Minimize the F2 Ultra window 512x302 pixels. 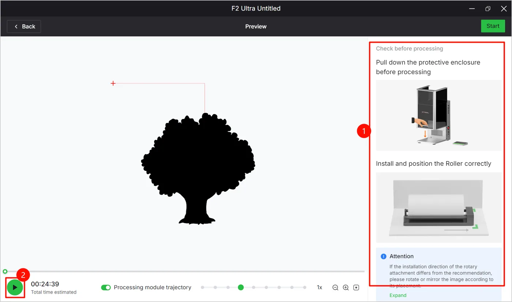tap(471, 8)
